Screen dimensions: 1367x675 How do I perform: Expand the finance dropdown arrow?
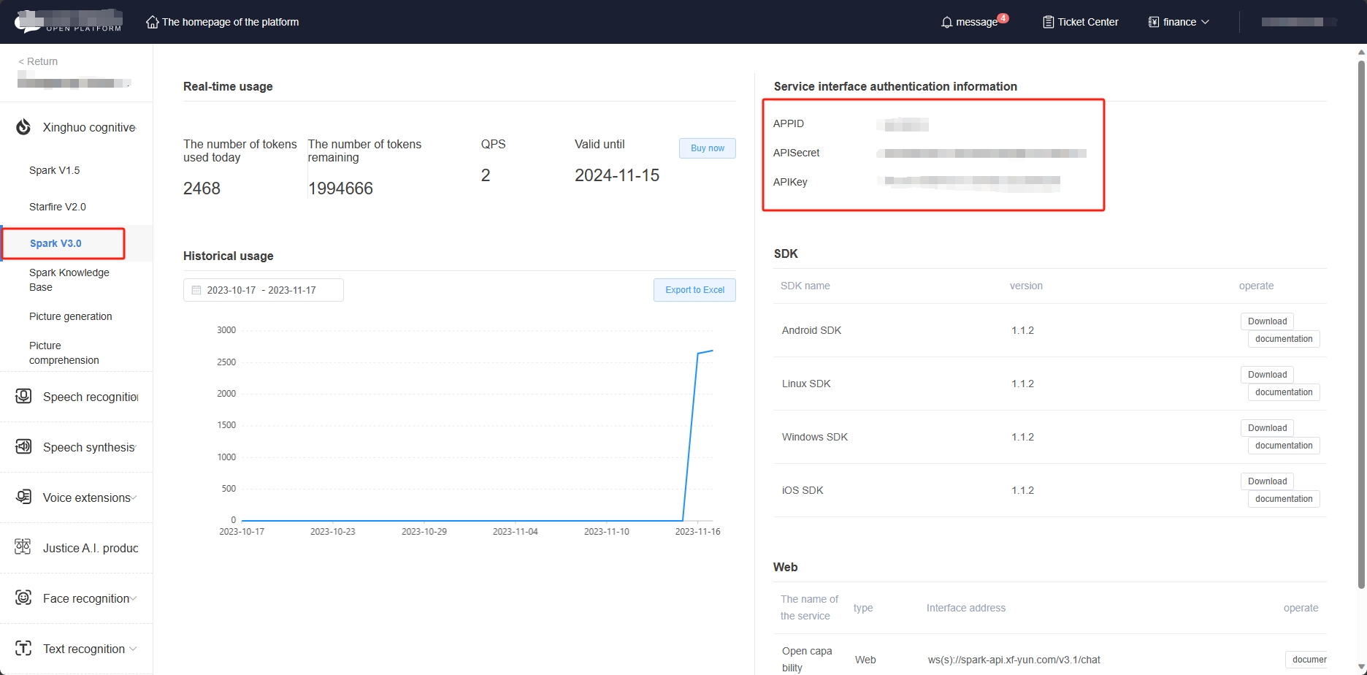(1205, 22)
